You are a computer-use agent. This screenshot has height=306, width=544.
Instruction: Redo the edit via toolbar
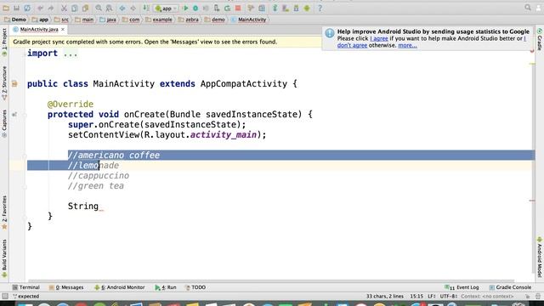point(51,8)
